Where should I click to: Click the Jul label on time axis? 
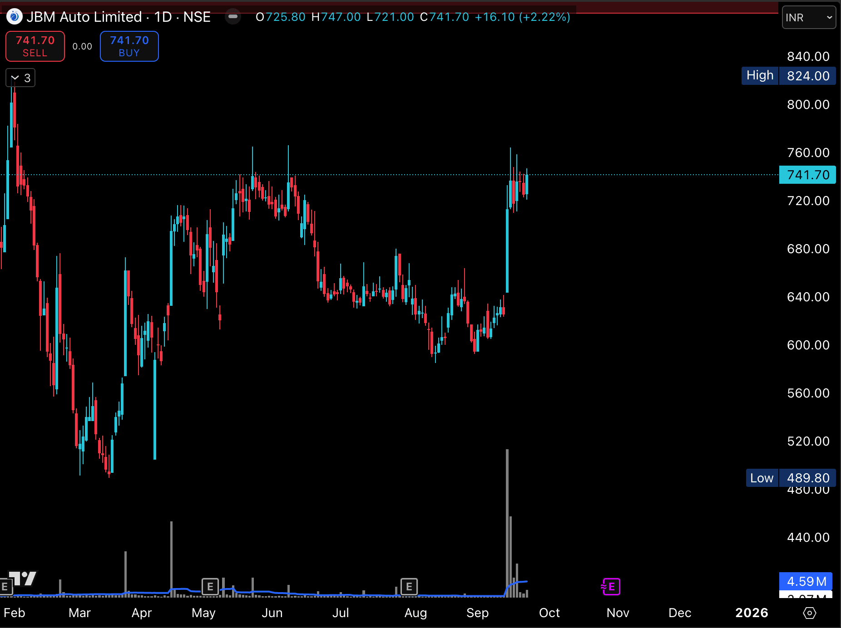(x=341, y=613)
